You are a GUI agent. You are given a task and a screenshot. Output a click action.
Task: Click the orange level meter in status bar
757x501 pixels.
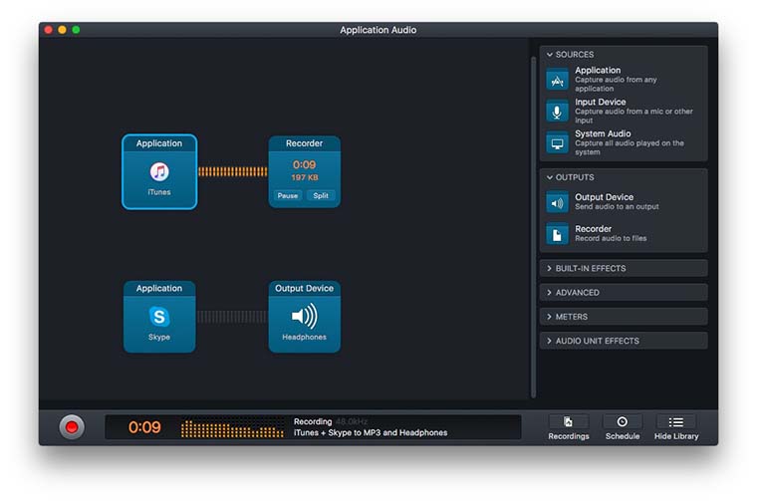(233, 428)
